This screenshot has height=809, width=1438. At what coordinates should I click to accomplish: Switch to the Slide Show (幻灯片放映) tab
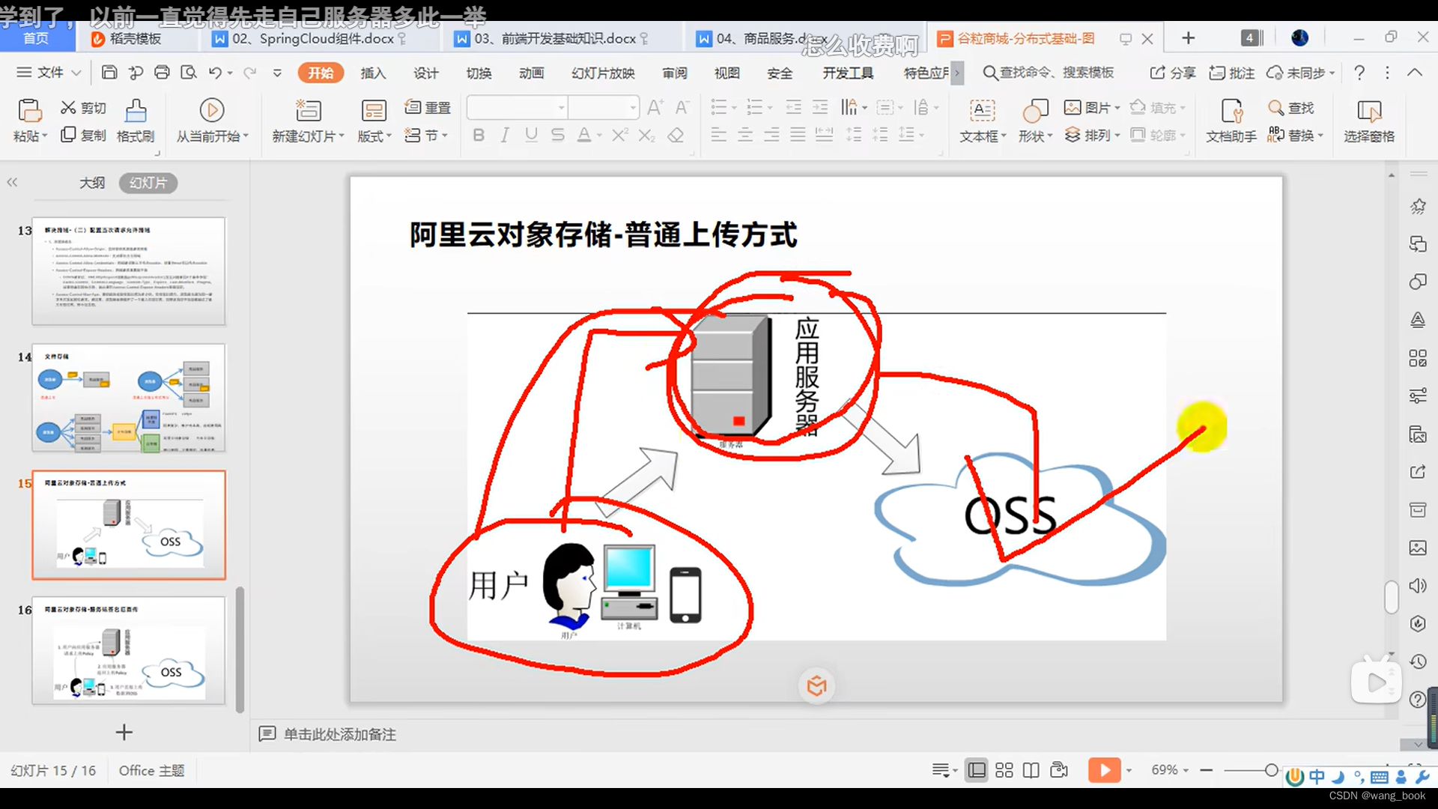tap(603, 73)
